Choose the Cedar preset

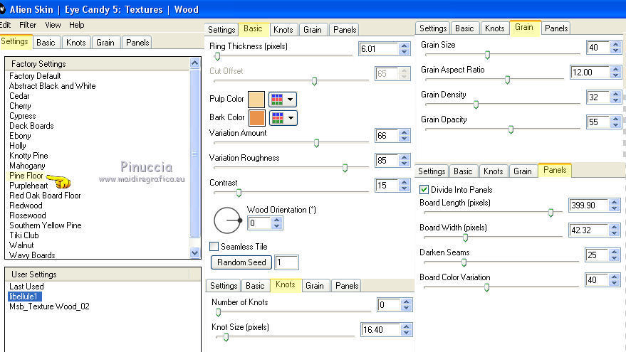19,96
